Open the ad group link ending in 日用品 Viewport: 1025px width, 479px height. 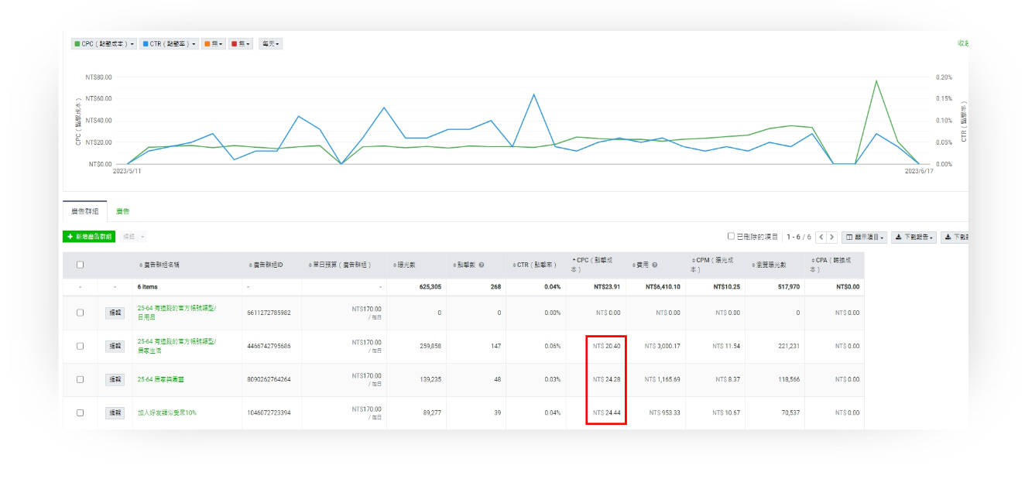pyautogui.click(x=177, y=313)
